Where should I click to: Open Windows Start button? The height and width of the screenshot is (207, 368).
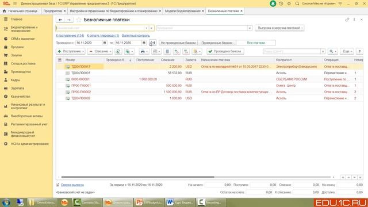6,202
